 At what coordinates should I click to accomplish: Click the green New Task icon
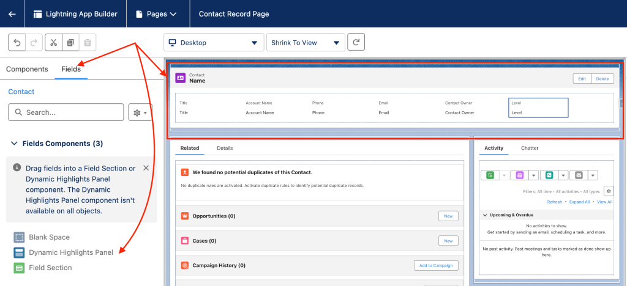(x=490, y=175)
